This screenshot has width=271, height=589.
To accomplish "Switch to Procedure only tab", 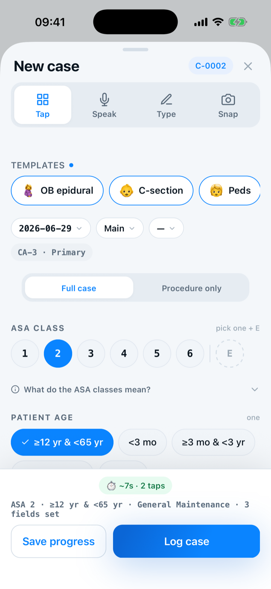I will pos(191,288).
